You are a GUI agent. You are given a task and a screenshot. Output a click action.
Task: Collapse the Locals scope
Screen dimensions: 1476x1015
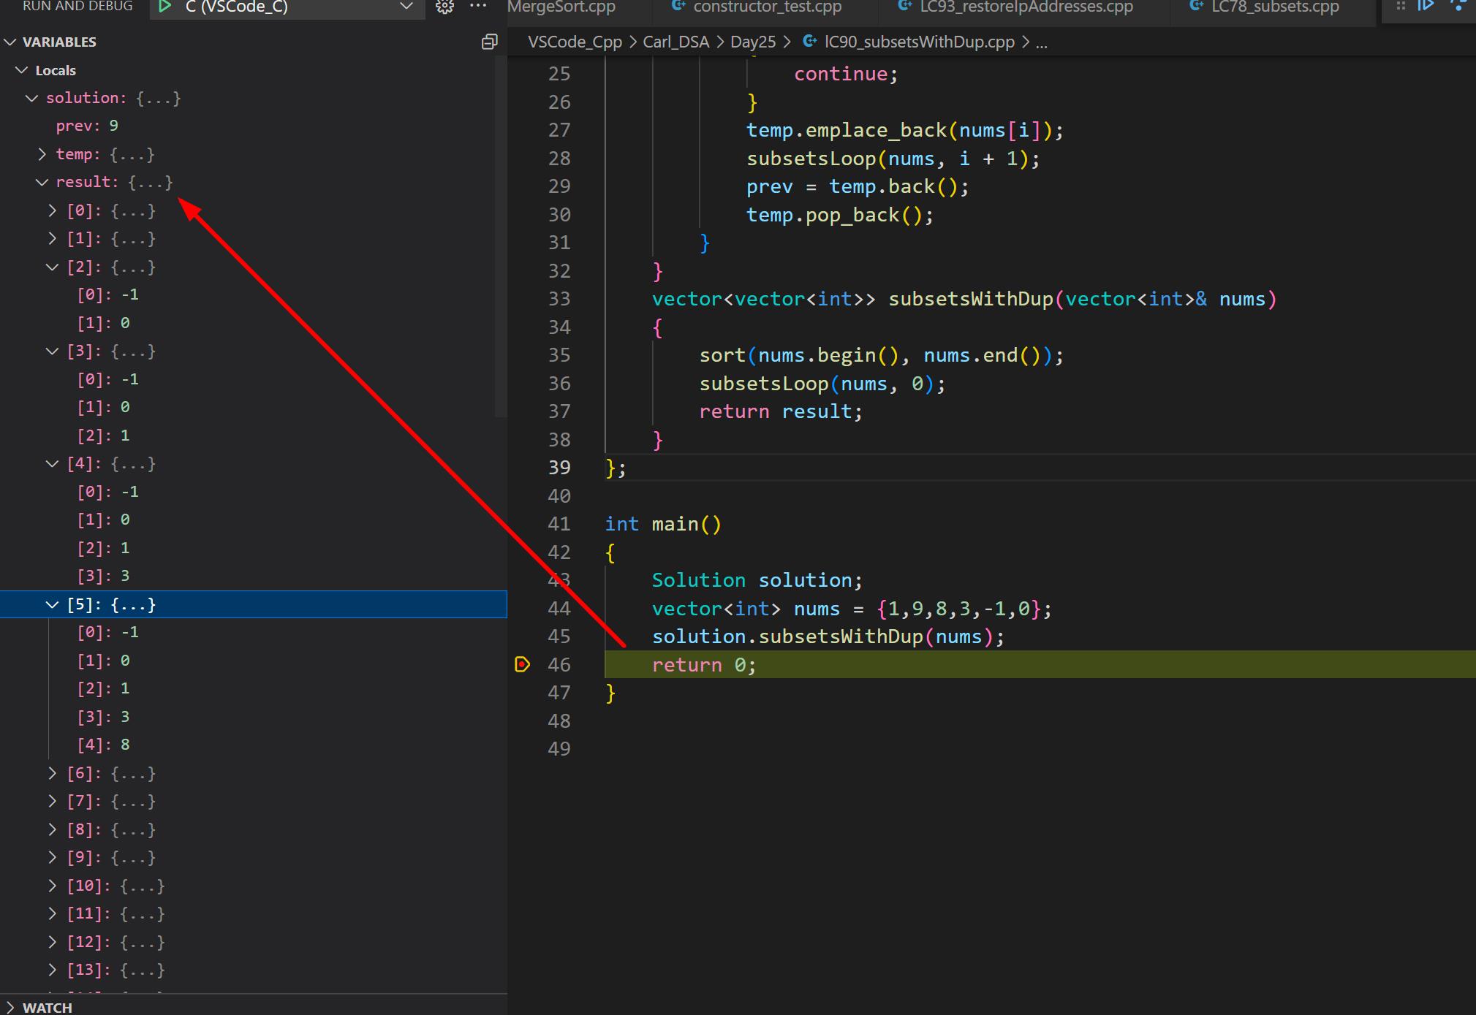pyautogui.click(x=22, y=70)
